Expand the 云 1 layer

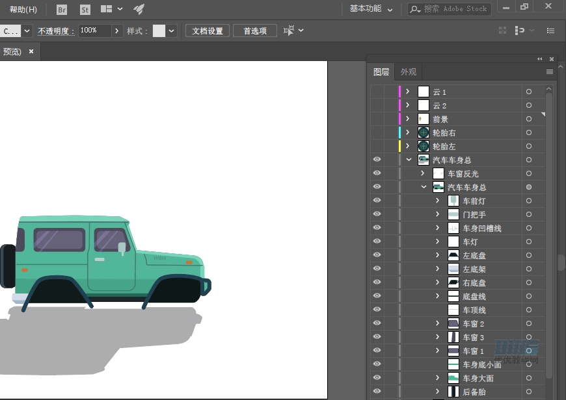point(408,92)
